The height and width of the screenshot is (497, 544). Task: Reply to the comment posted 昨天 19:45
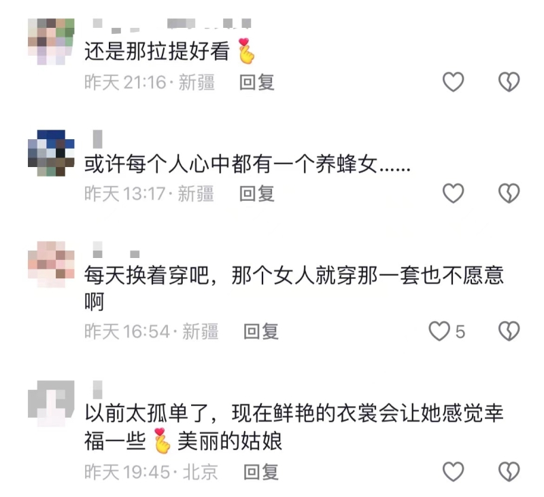pyautogui.click(x=261, y=472)
